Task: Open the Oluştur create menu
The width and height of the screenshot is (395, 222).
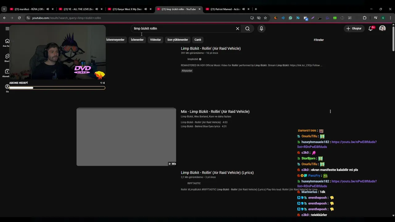Action: tap(354, 28)
